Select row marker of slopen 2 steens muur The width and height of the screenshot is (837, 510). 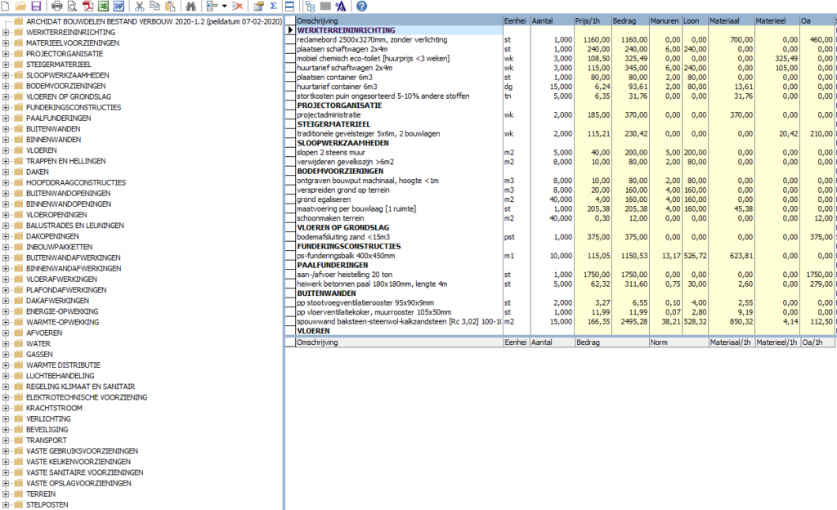tap(290, 153)
